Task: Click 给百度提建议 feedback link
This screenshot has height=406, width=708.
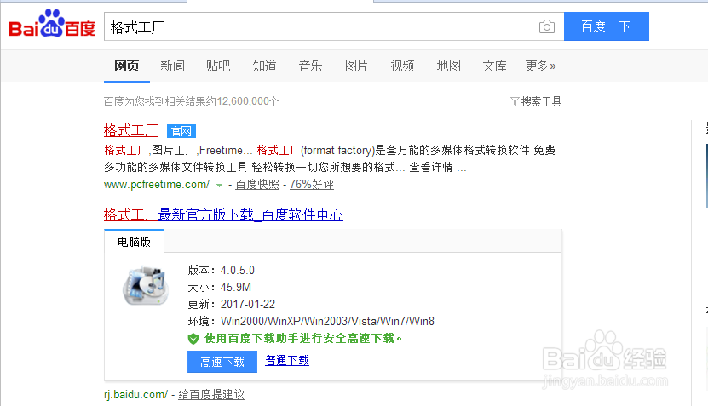Action: click(211, 395)
